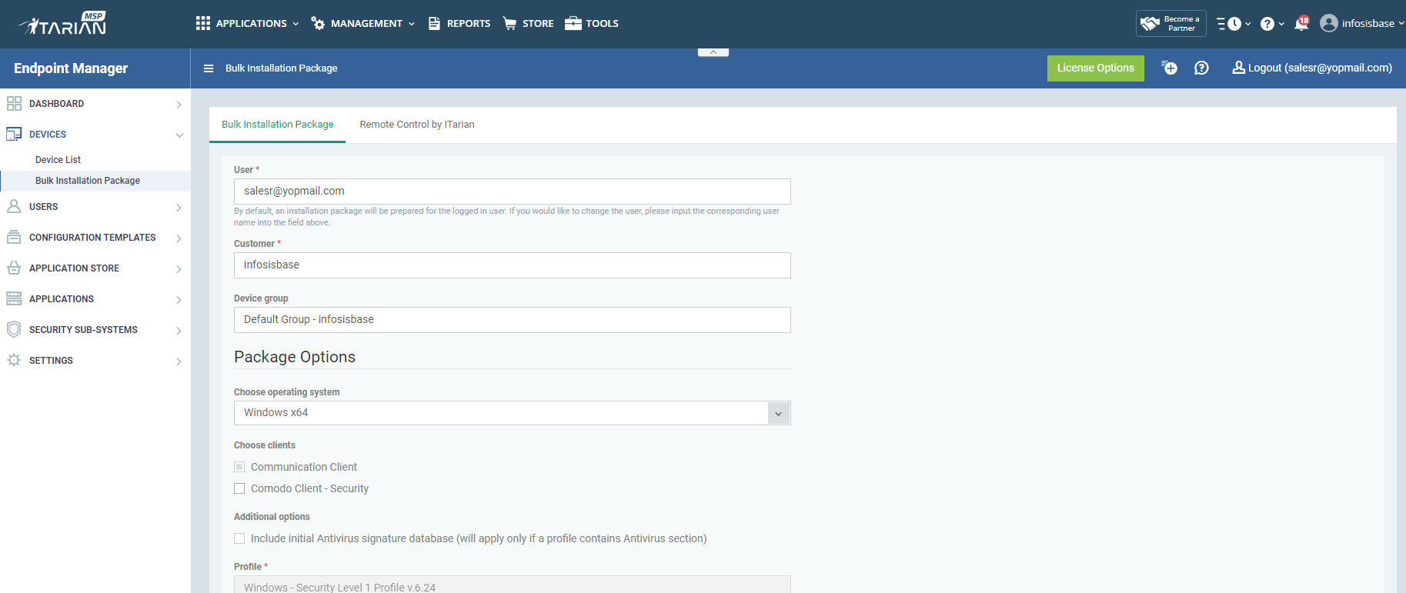Toggle the hamburger sidebar menu icon
1406x593 pixels.
(209, 68)
